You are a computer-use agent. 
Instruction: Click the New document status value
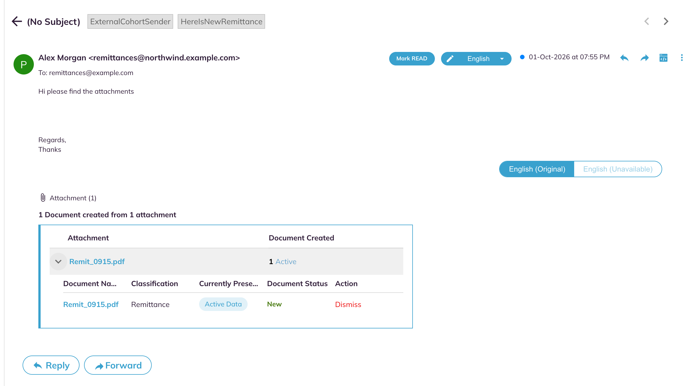274,304
